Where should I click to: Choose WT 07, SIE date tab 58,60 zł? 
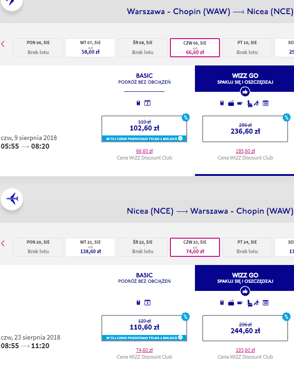click(90, 48)
